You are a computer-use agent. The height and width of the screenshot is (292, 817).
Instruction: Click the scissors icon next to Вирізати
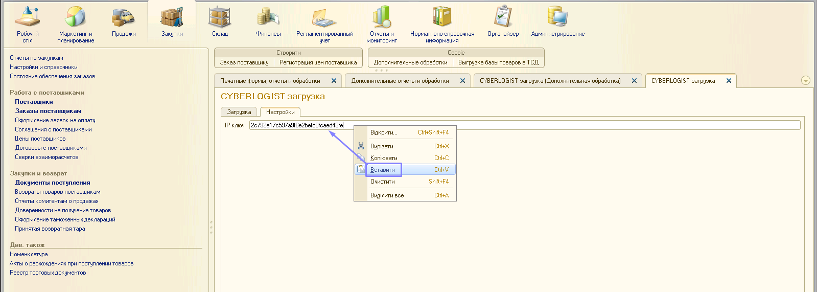pos(361,146)
